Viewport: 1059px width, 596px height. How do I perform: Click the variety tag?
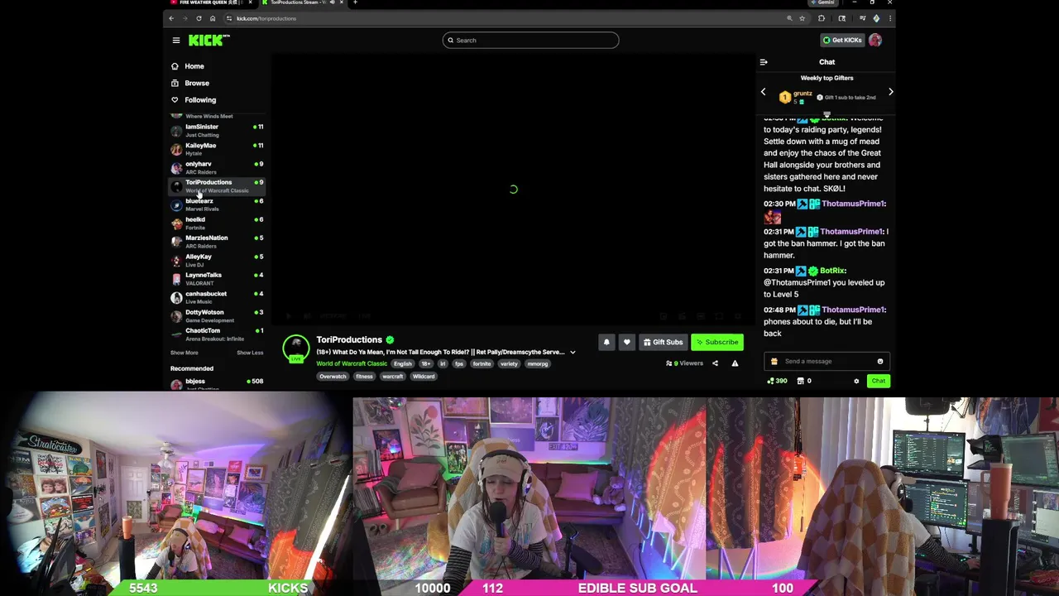[x=509, y=363]
